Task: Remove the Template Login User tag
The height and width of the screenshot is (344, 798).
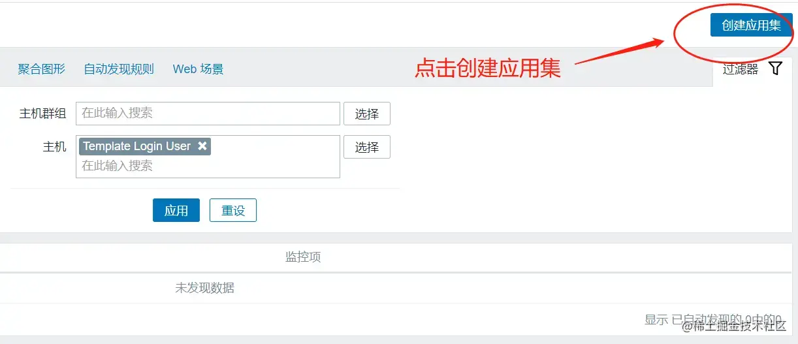Action: (202, 146)
